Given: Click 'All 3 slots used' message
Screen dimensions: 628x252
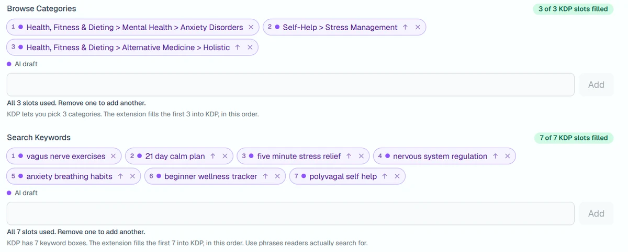Looking at the screenshot, I should (76, 103).
